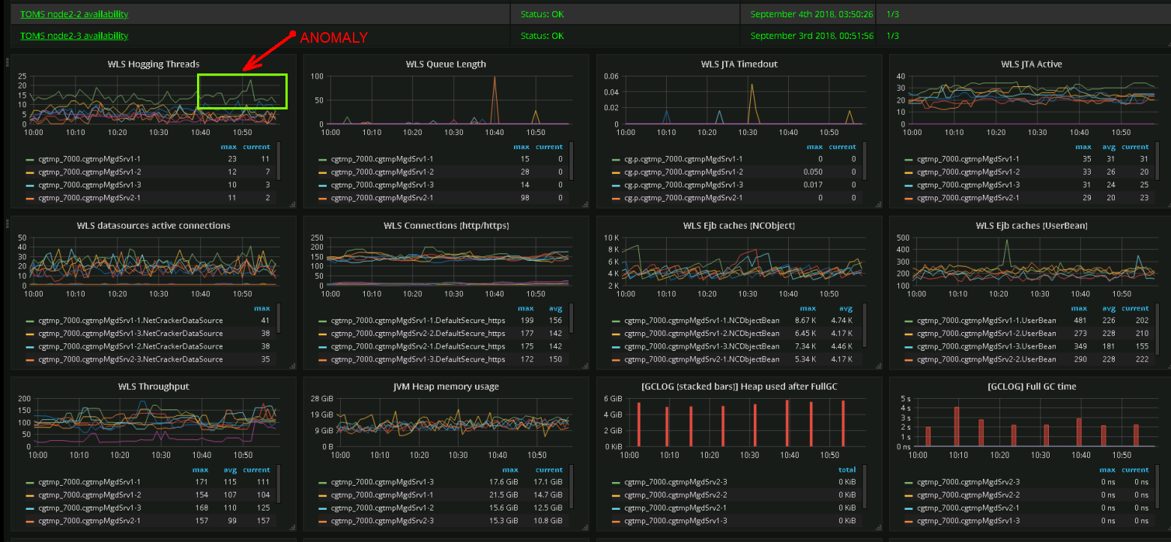1171x542 pixels.
Task: Click resize corner icon of WLS Throughput panel
Action: (293, 526)
